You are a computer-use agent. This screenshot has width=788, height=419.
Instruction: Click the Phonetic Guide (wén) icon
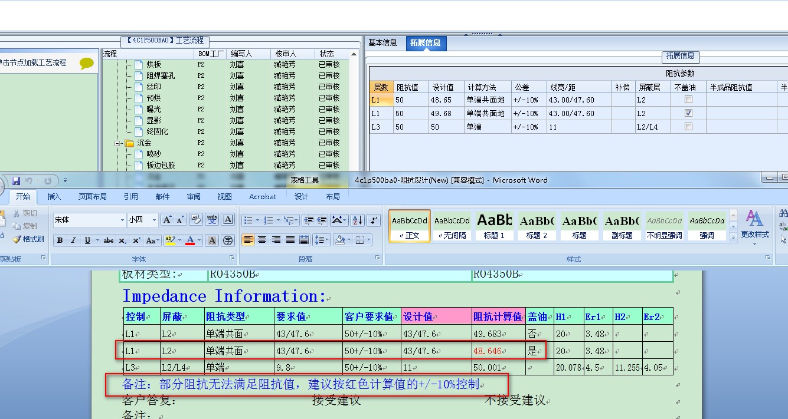[x=212, y=220]
